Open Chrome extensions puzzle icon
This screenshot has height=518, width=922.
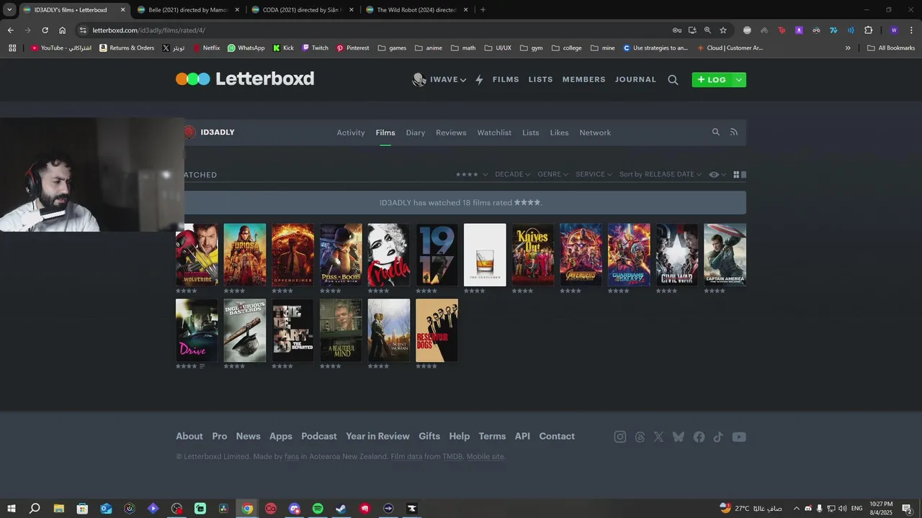[868, 30]
